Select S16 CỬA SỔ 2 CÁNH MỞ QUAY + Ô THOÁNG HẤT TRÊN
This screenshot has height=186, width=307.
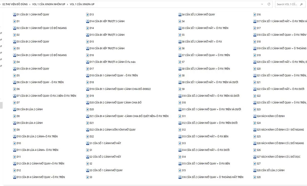point(211,177)
